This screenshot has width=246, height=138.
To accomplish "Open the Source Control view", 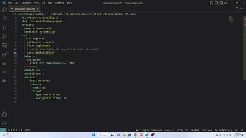I will [4, 28].
